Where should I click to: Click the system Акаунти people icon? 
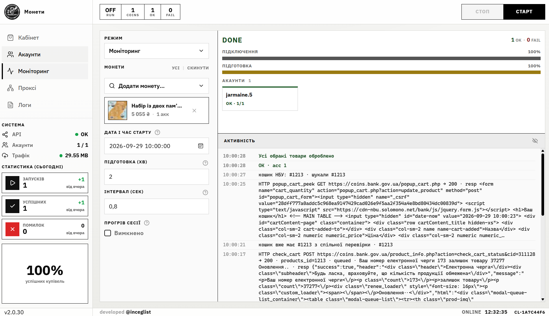point(5,145)
